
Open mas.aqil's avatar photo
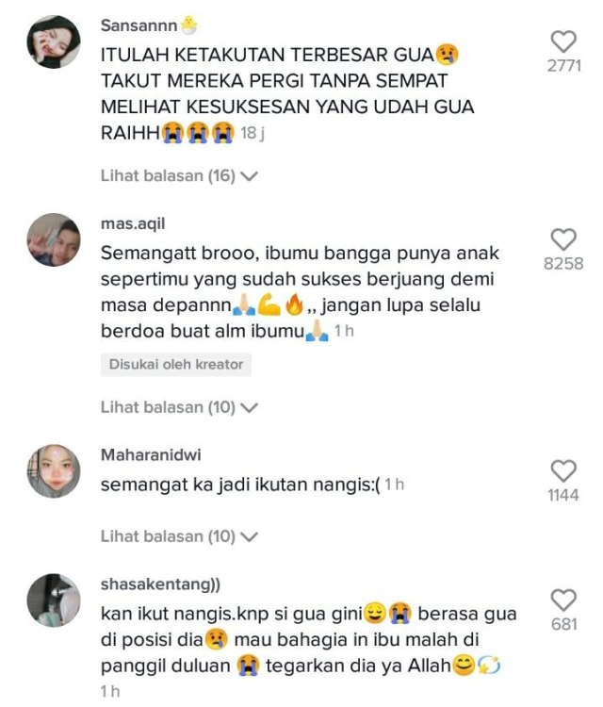point(54,239)
